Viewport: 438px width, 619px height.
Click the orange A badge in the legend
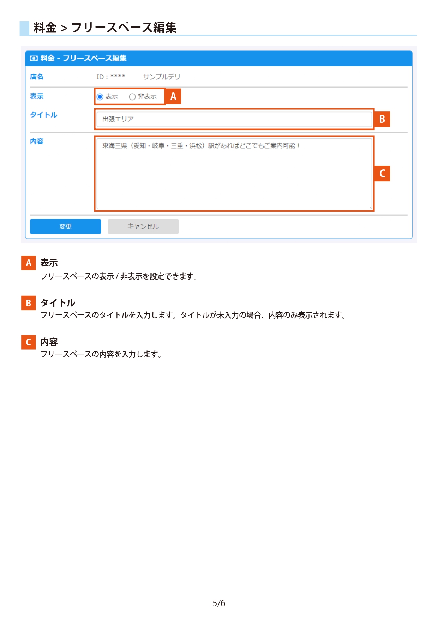coord(29,263)
